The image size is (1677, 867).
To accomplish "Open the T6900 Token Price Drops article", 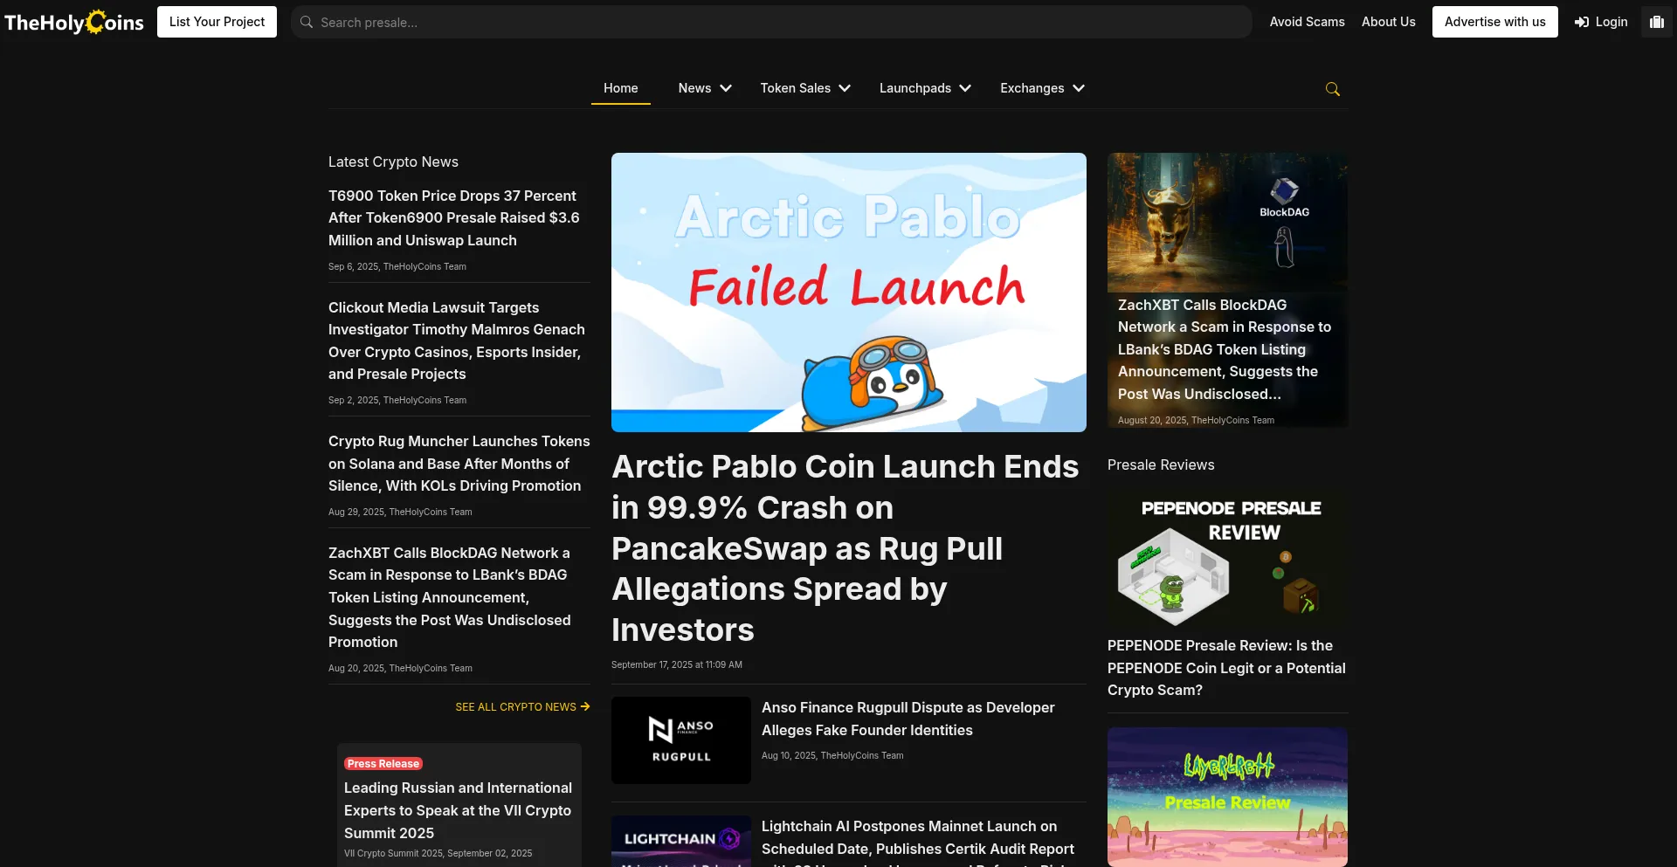I will tap(454, 218).
